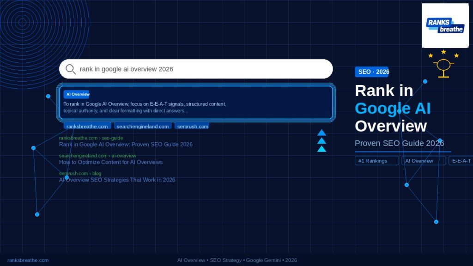Click the bottom blue upward triangle
This screenshot has height=266, width=473.
point(322,149)
